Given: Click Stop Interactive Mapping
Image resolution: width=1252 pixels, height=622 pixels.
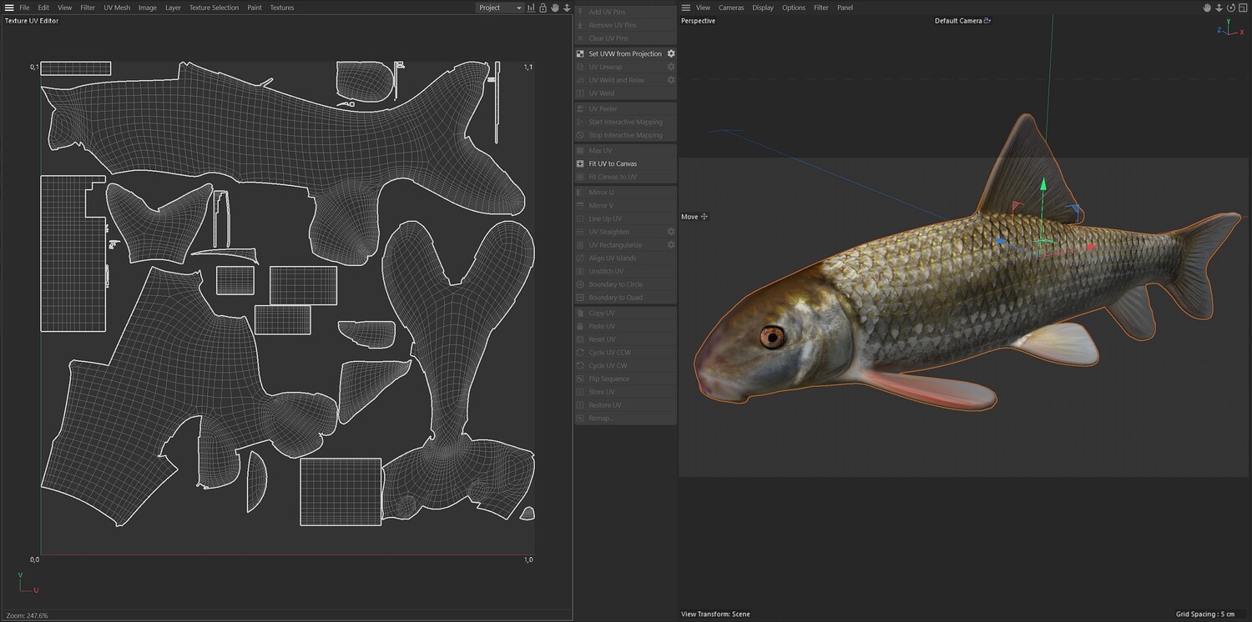Looking at the screenshot, I should tap(625, 135).
